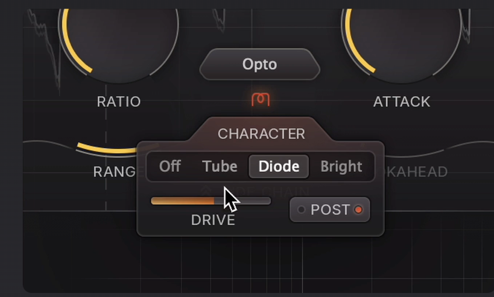Click the partially visible Range label
The height and width of the screenshot is (297, 494).
pos(114,172)
